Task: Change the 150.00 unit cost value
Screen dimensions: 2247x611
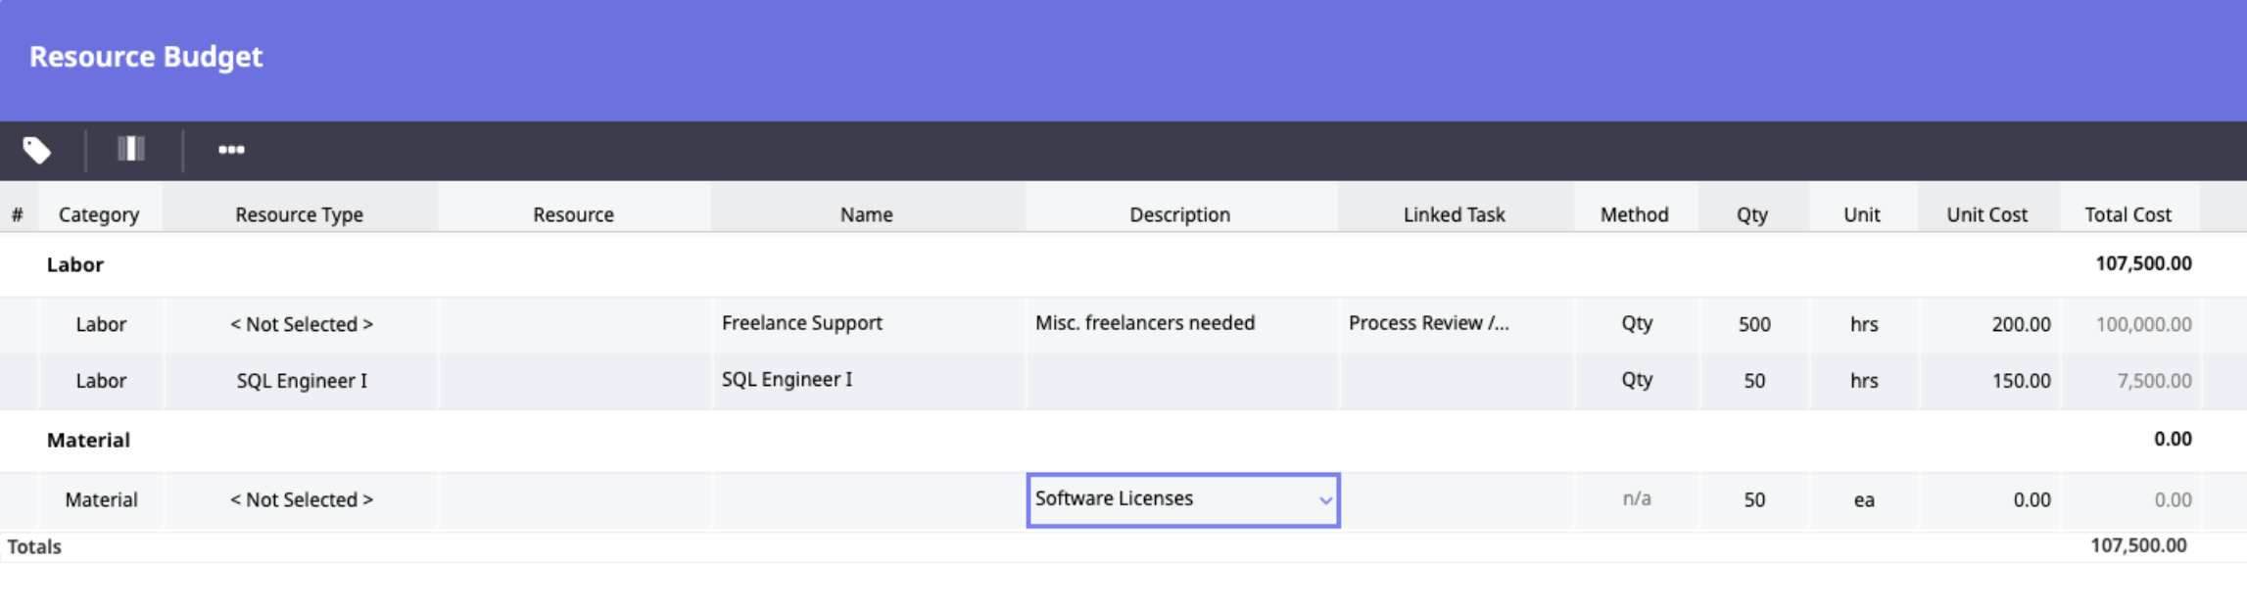Action: point(2020,381)
